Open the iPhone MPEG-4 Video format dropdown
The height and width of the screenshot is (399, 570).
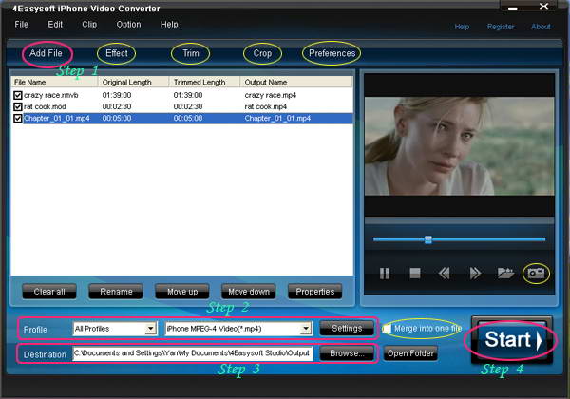click(307, 329)
